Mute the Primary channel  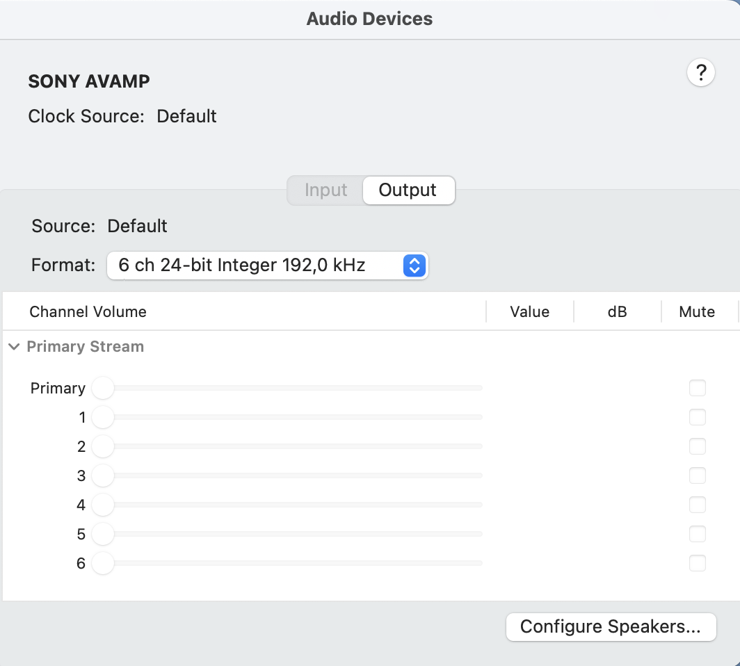click(697, 388)
